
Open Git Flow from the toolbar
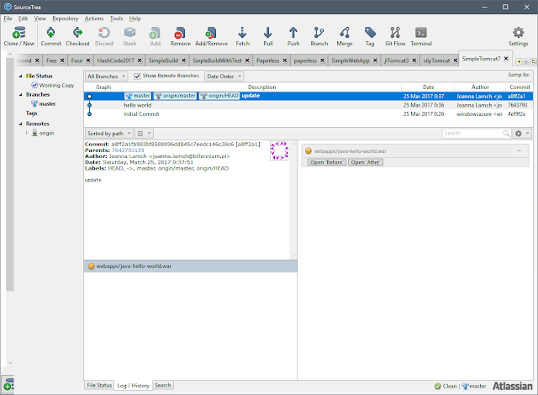[x=395, y=36]
